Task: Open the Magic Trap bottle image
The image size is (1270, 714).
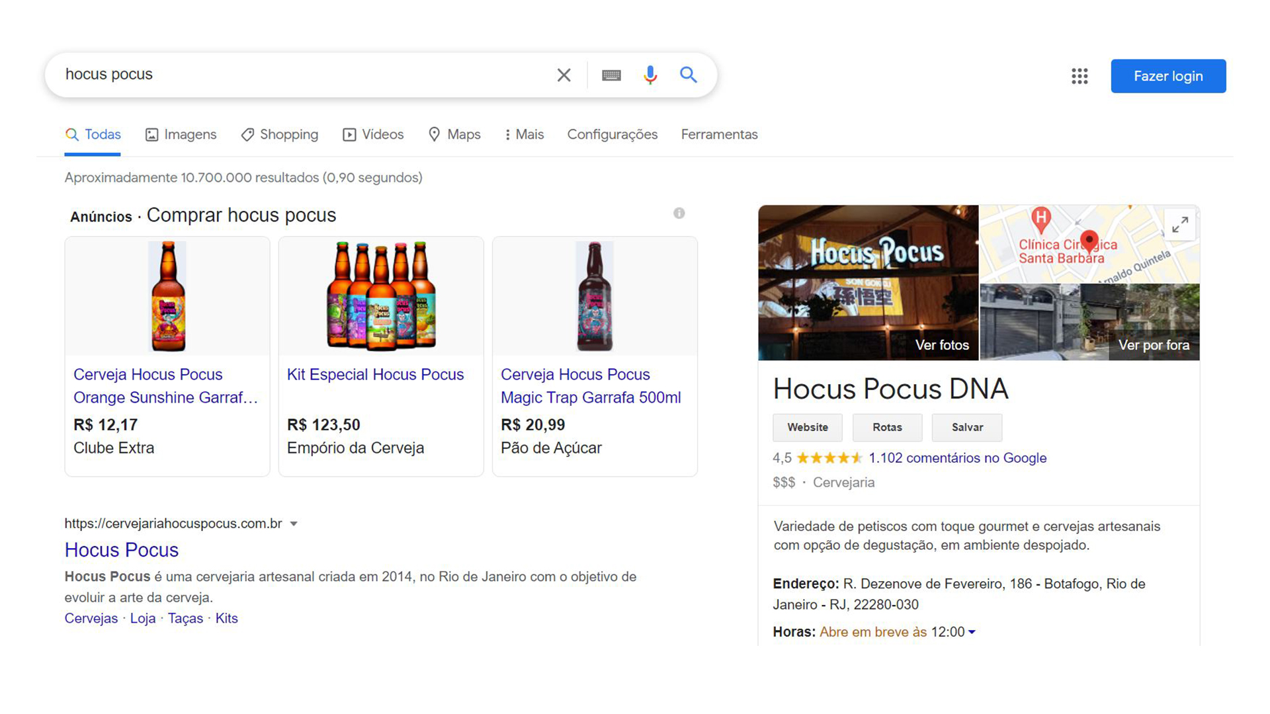Action: point(595,296)
